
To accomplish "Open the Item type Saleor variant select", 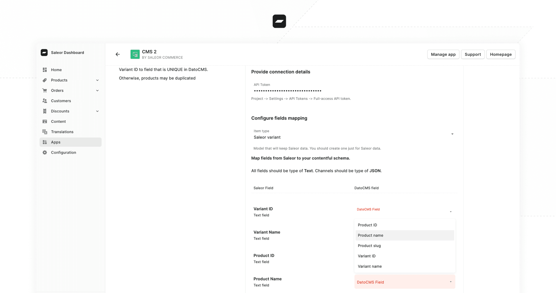I will [x=354, y=135].
